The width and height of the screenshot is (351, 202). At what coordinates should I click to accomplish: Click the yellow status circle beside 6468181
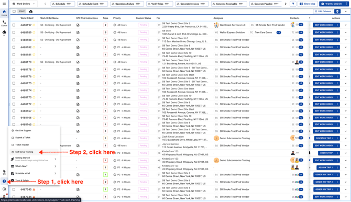click(34, 54)
